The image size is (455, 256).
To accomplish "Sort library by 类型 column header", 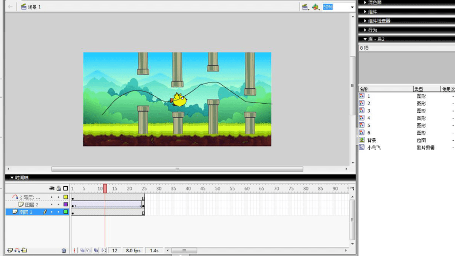I will pos(427,89).
